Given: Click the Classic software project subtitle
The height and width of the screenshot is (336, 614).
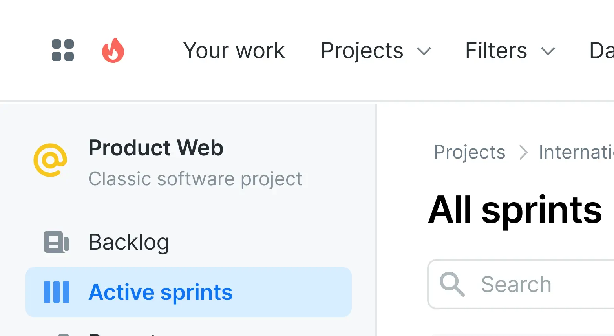Looking at the screenshot, I should point(195,179).
